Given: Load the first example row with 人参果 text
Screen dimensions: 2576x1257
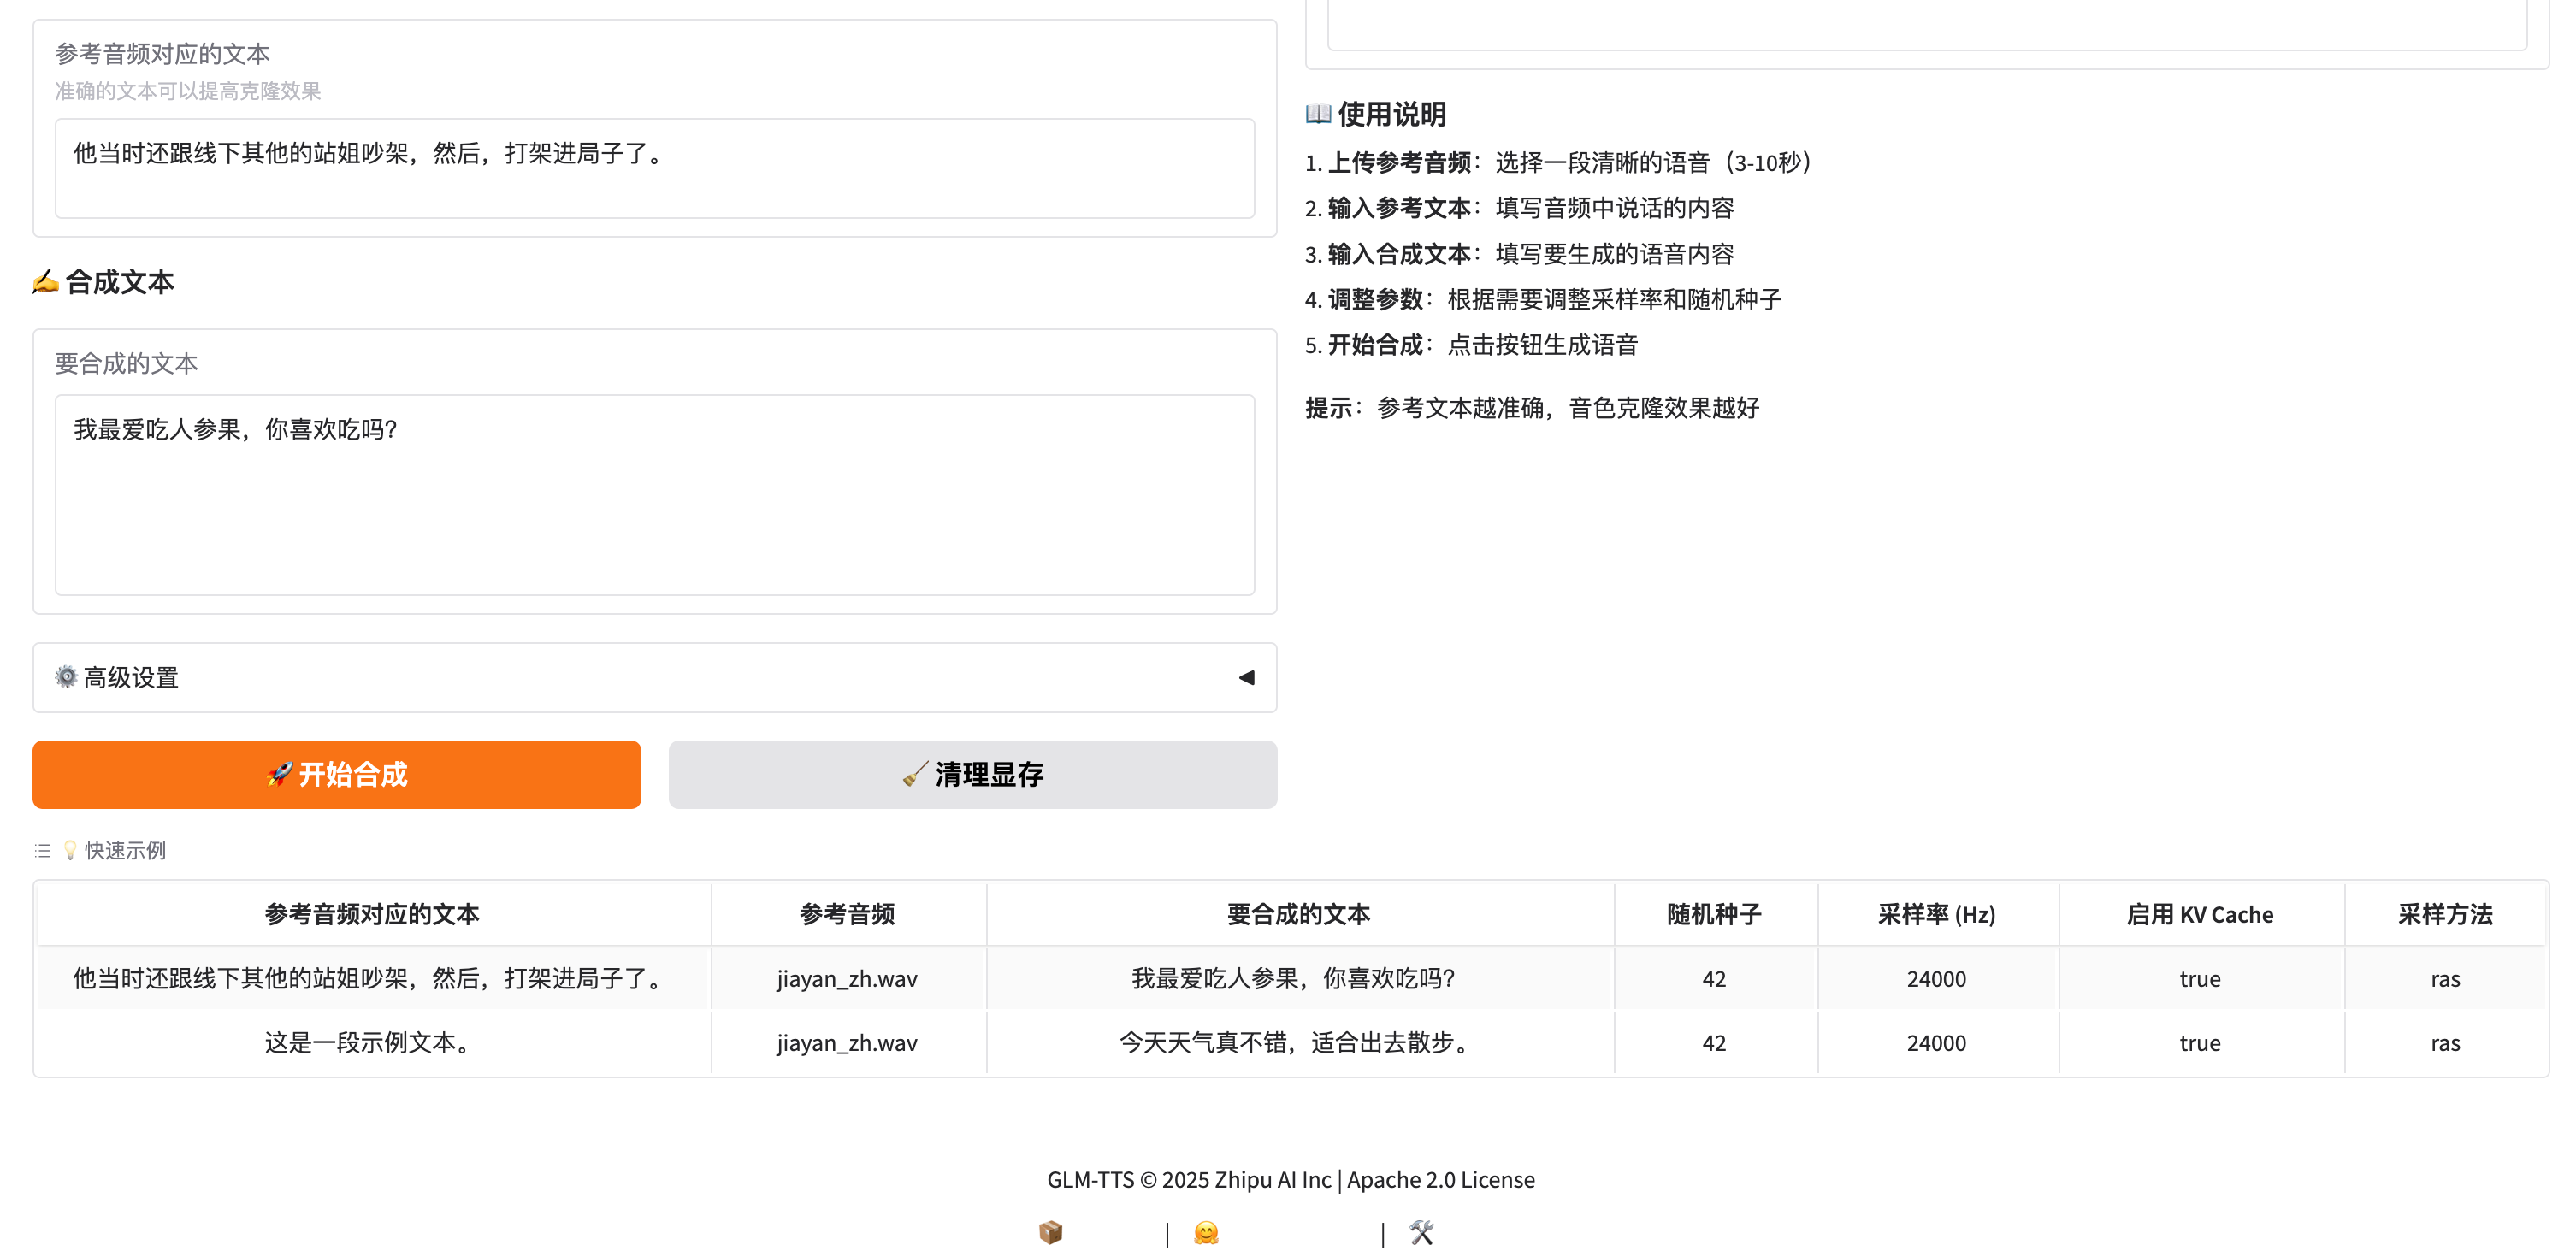Looking at the screenshot, I should (1292, 978).
